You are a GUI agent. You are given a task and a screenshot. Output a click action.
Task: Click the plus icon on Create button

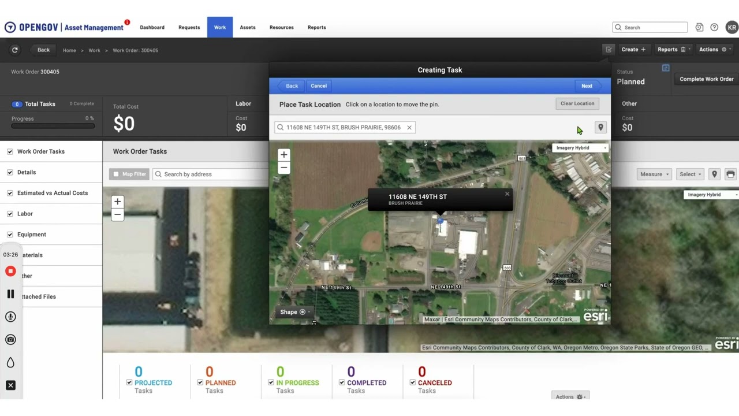point(643,50)
